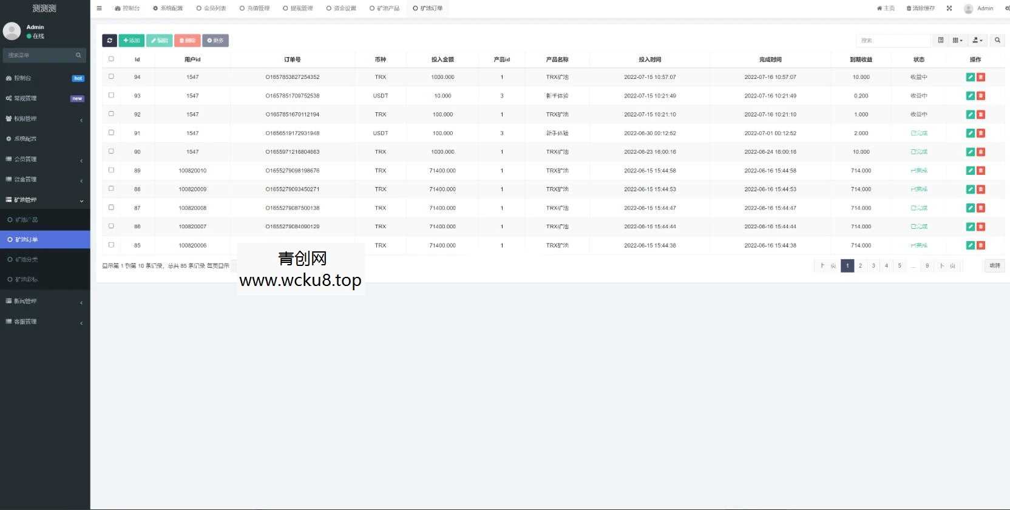
Task: Switch to the third tab in top bar
Action: (x=211, y=8)
